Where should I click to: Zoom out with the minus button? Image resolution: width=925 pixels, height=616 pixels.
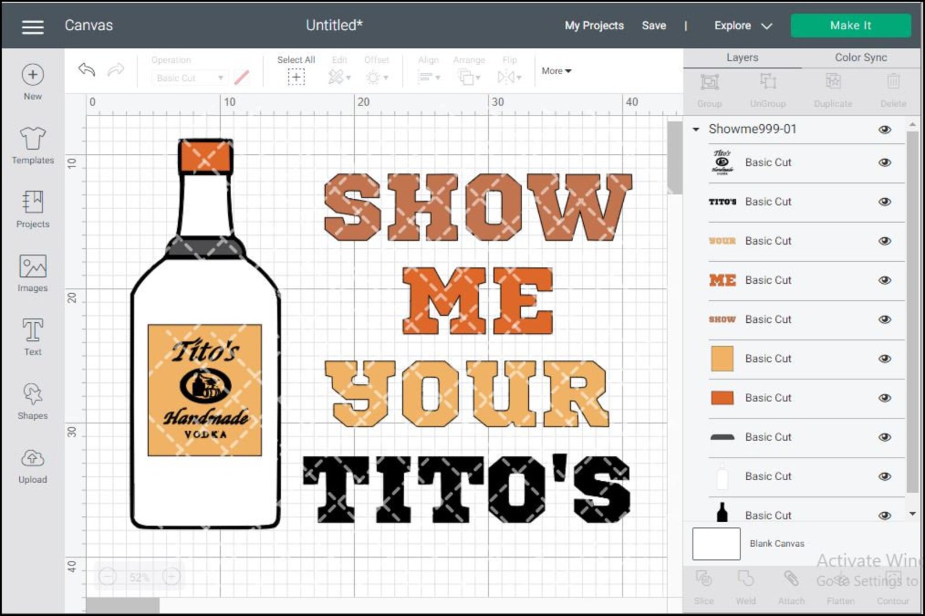(x=107, y=577)
